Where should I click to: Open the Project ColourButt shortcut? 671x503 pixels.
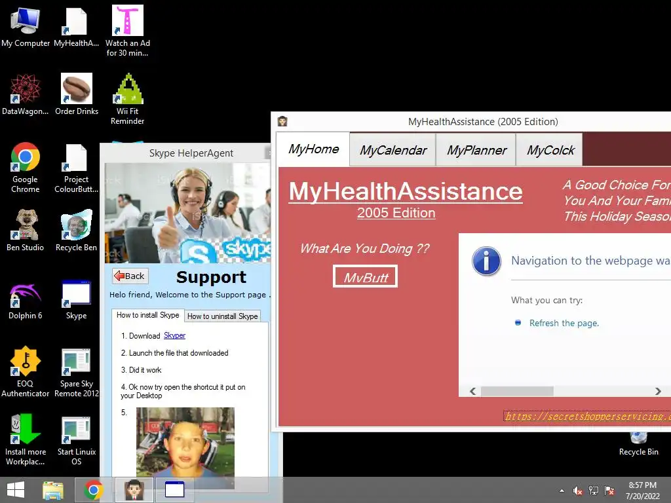point(76,168)
